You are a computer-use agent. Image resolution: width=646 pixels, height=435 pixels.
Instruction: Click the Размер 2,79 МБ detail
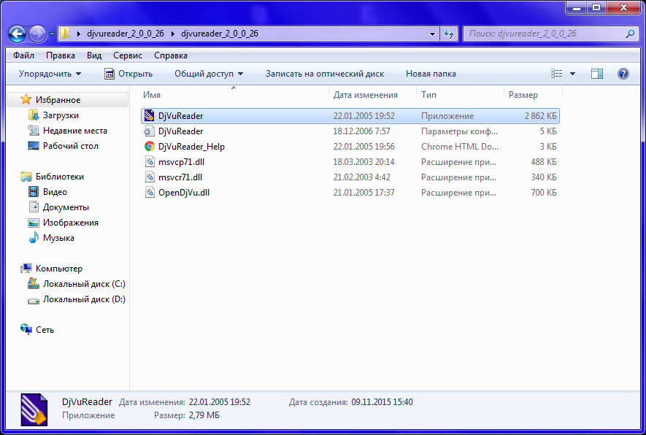pos(187,415)
